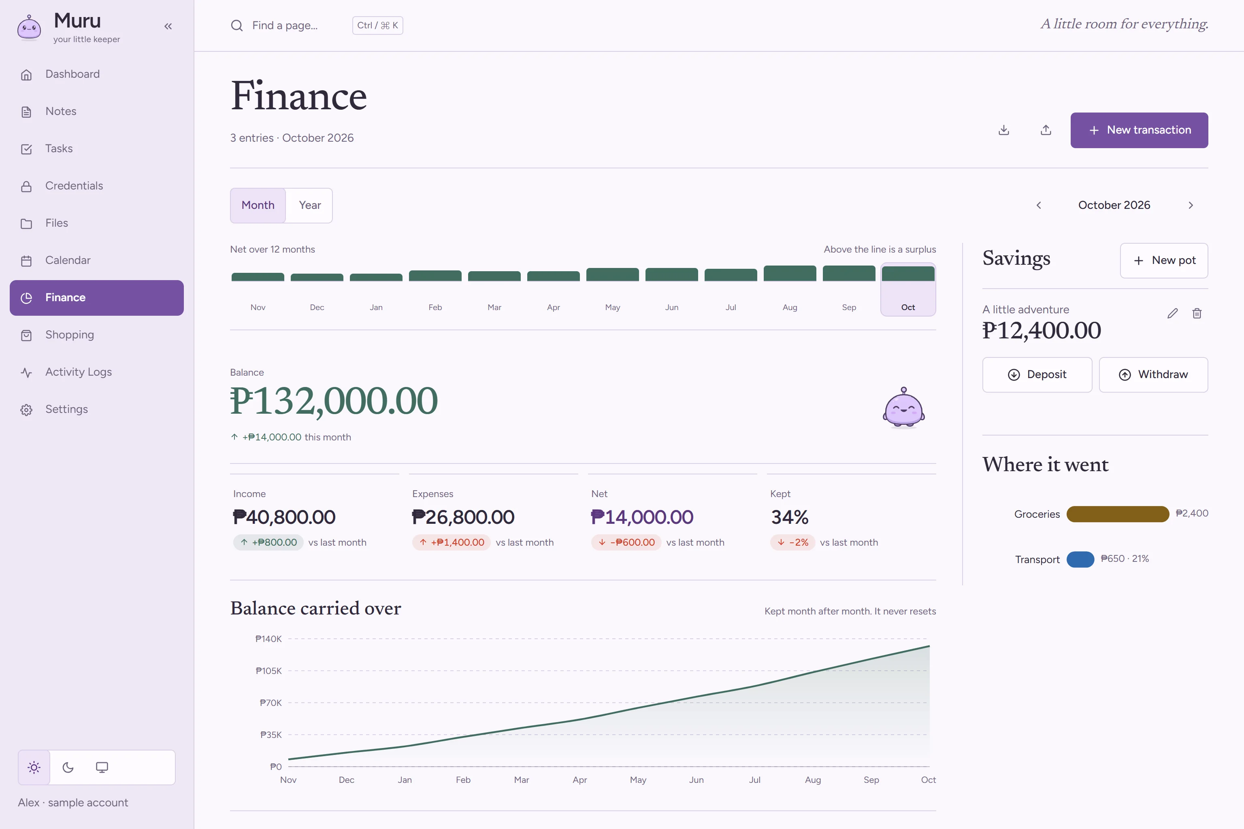Click the ₱12,400.00 savings pot amount

[1042, 331]
